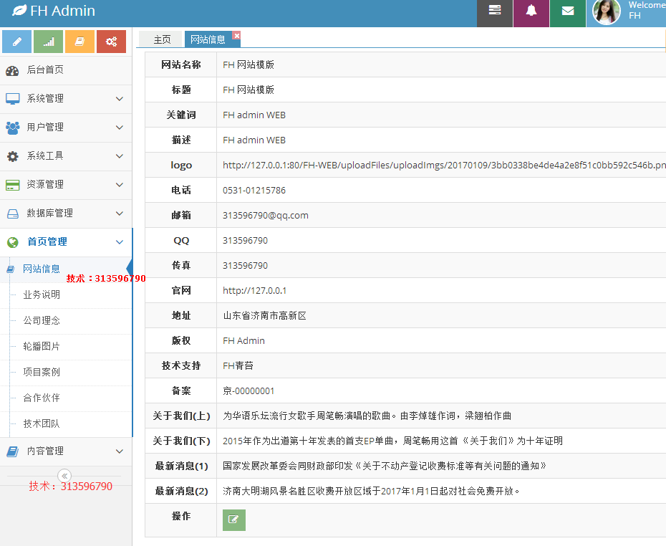The image size is (666, 546).
Task: Open 轮播图片 in the sidebar
Action: (42, 346)
